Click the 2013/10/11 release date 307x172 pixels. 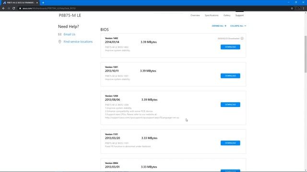click(112, 71)
